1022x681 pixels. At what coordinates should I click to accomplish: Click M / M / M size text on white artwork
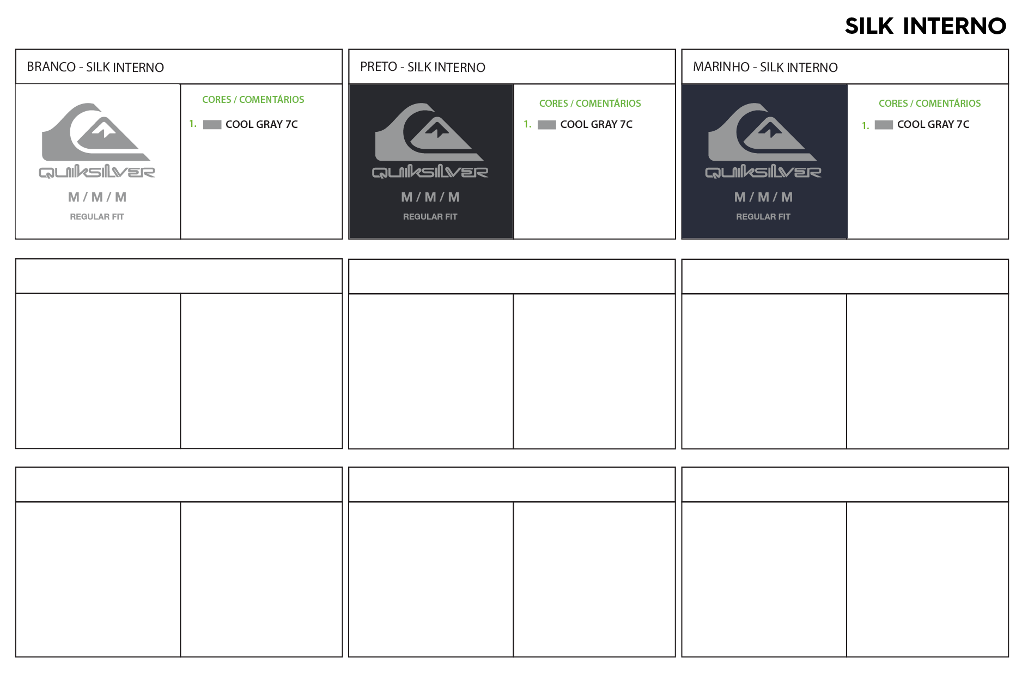pos(97,197)
